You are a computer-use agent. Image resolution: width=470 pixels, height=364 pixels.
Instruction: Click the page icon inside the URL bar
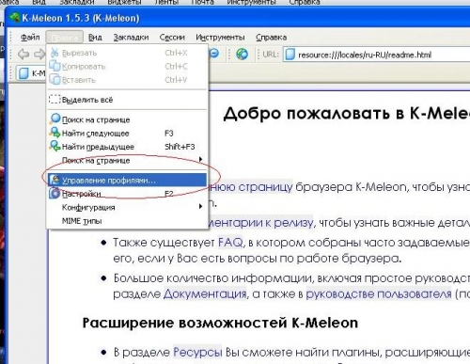[x=290, y=55]
